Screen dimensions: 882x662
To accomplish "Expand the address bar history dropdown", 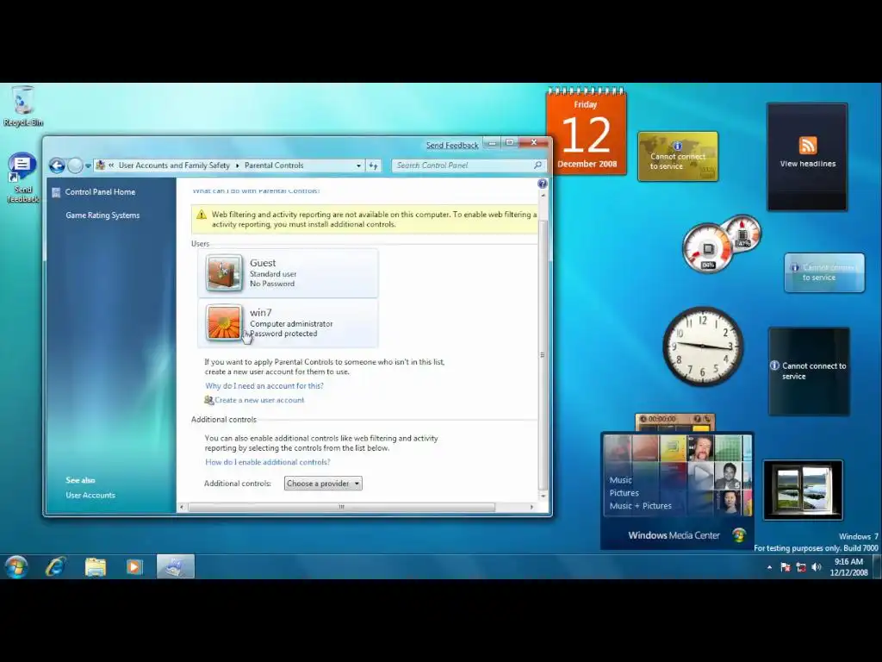I will click(x=358, y=166).
